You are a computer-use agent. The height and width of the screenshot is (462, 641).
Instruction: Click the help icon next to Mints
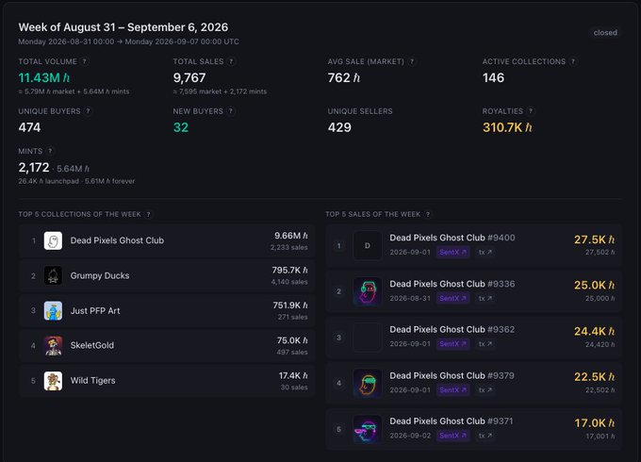tap(50, 151)
